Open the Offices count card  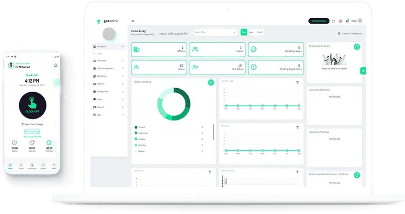click(159, 50)
